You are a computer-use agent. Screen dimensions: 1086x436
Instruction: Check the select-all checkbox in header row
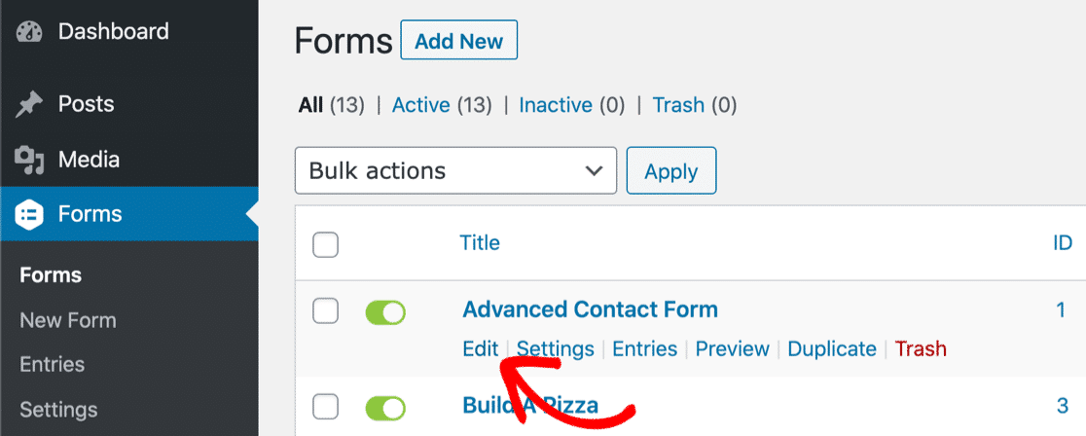click(x=326, y=244)
